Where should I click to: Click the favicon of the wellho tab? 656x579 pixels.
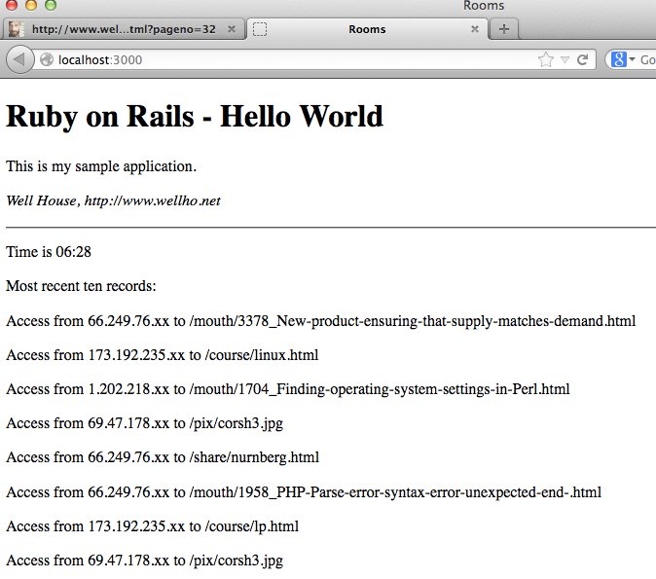pyautogui.click(x=17, y=29)
